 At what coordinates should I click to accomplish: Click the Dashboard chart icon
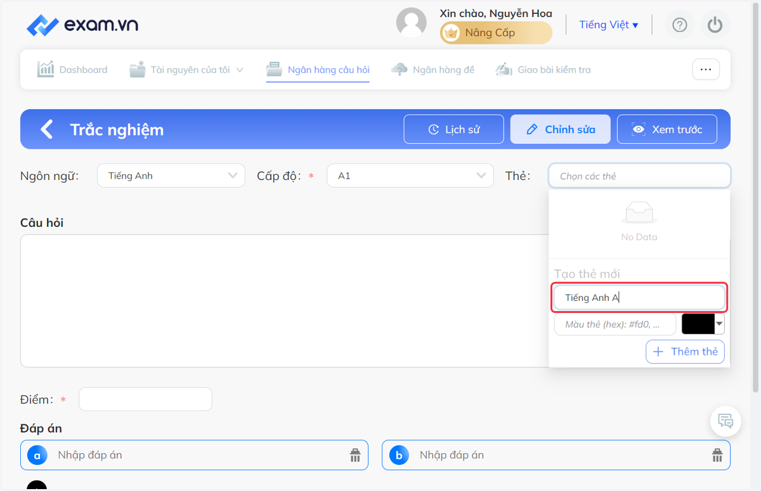click(46, 69)
